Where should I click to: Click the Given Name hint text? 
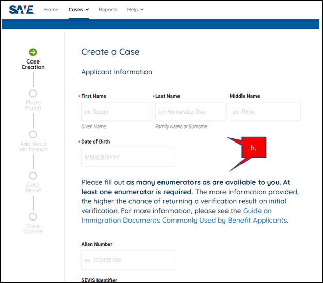(x=93, y=127)
